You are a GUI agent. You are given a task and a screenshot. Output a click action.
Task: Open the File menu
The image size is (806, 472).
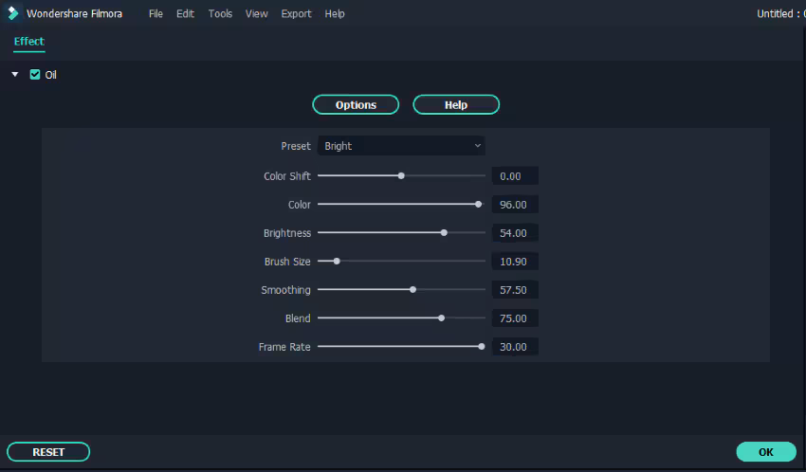[156, 14]
